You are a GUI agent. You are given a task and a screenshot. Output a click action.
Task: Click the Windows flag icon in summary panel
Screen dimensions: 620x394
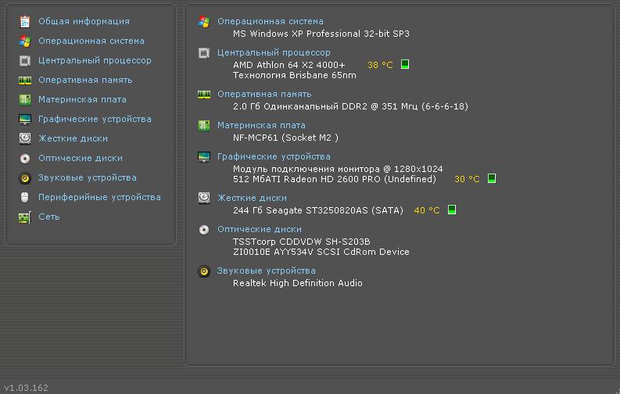tap(204, 22)
